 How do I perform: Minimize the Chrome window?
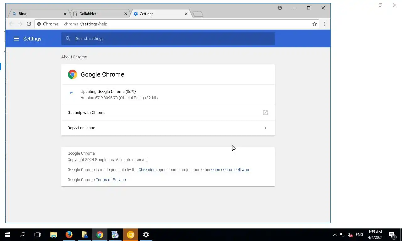[x=294, y=8]
